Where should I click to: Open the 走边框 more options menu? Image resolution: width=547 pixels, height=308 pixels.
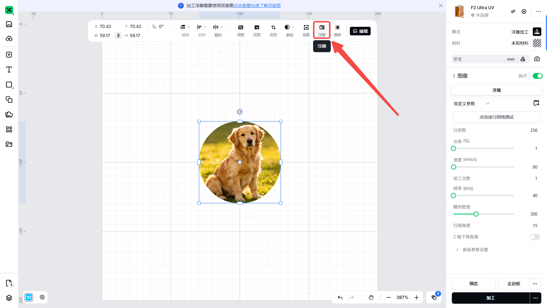[535, 284]
